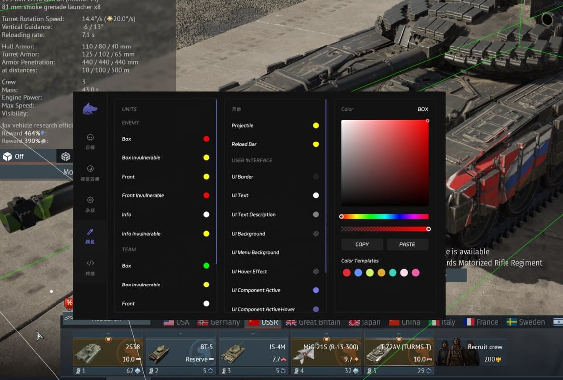
Task: Click the rainbow hue slider
Action: pos(385,217)
